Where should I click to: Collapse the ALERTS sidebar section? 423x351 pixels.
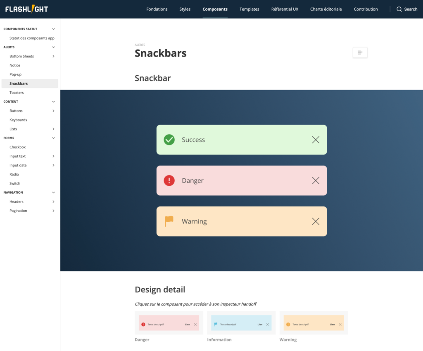(53, 47)
